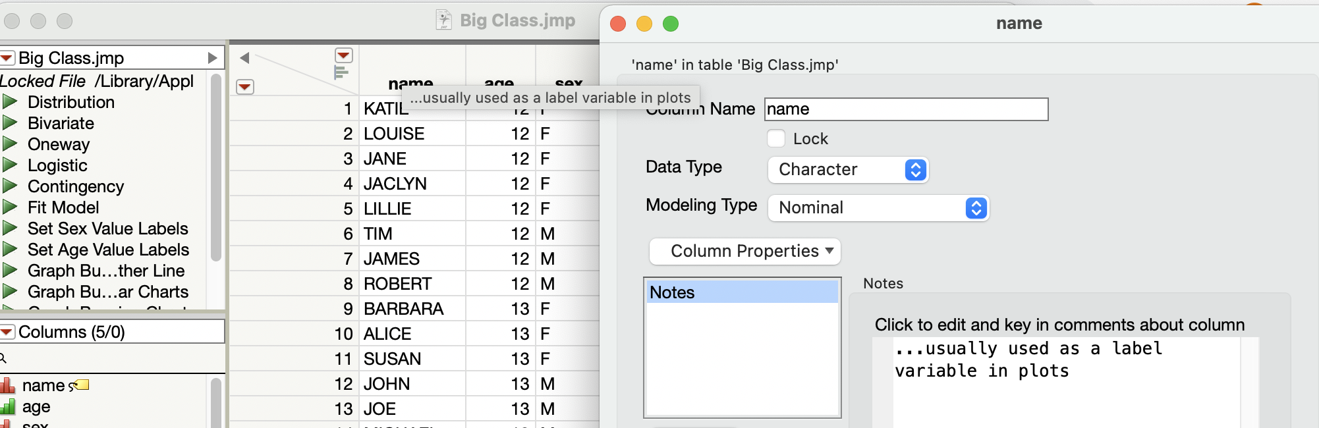This screenshot has width=1319, height=428.
Task: Click ordinal icon beside age column
Action: click(x=7, y=406)
